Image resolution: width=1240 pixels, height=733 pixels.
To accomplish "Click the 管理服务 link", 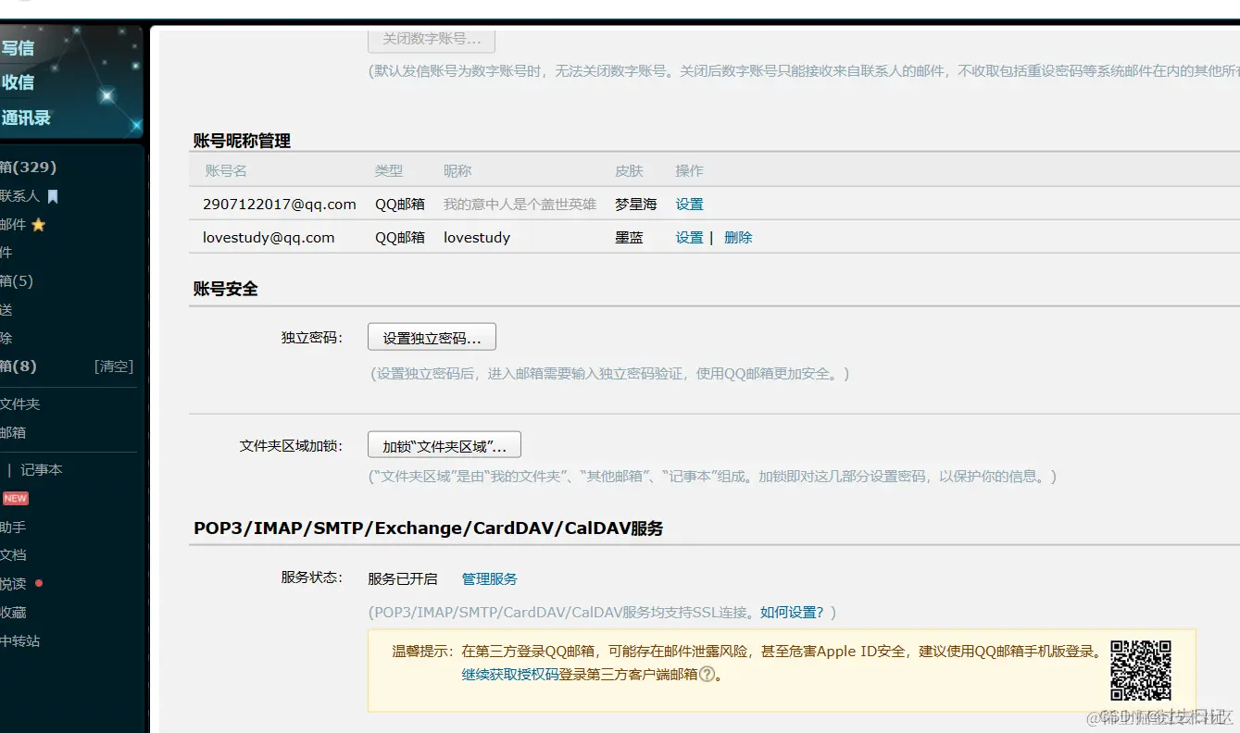I will [x=489, y=578].
